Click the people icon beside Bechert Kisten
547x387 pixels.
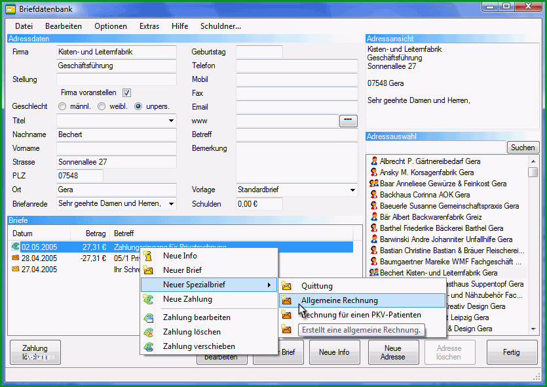[x=374, y=272]
